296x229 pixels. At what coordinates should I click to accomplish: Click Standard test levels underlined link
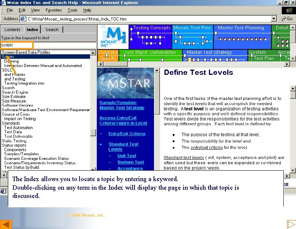(184, 158)
